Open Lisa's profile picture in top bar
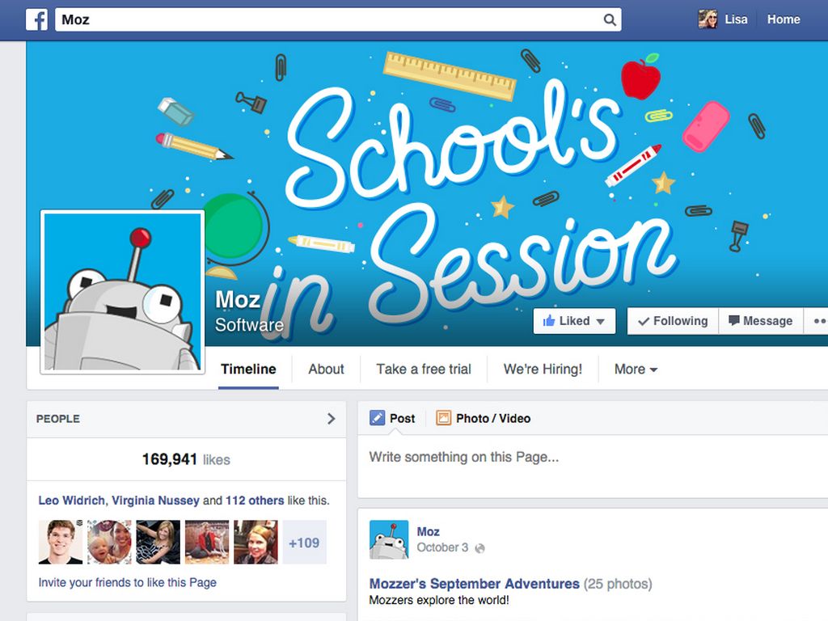 (708, 19)
